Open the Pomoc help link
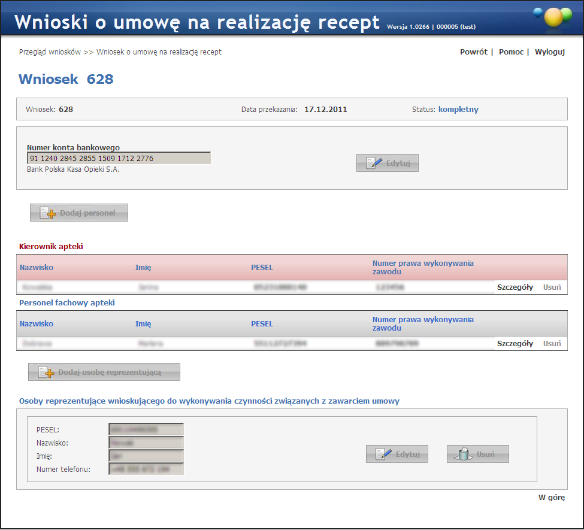This screenshot has width=584, height=530. point(511,52)
